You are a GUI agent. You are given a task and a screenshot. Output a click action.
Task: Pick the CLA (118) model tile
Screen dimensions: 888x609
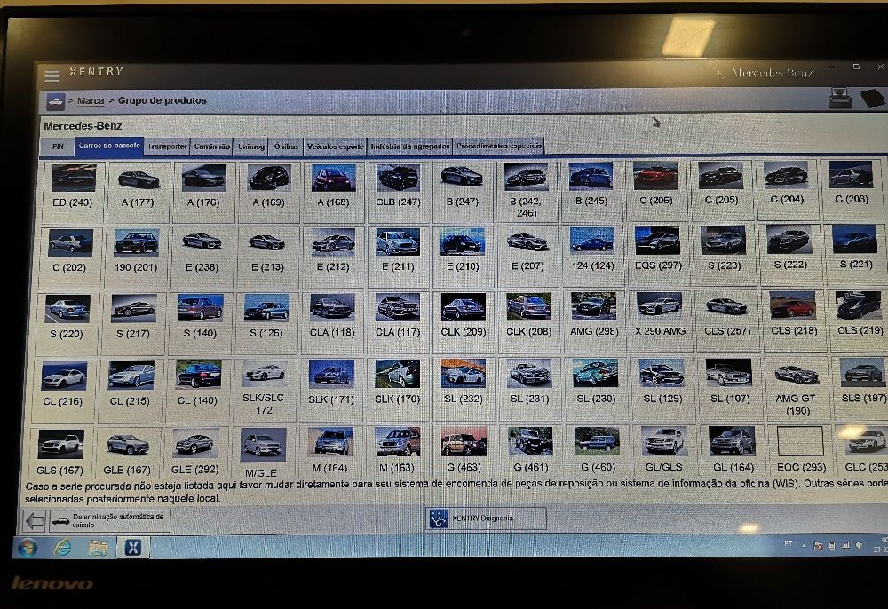[332, 322]
